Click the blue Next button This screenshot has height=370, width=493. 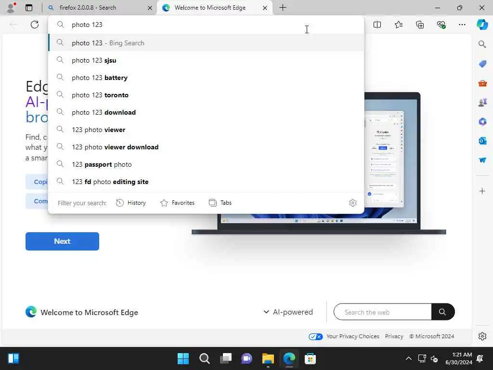coord(62,241)
